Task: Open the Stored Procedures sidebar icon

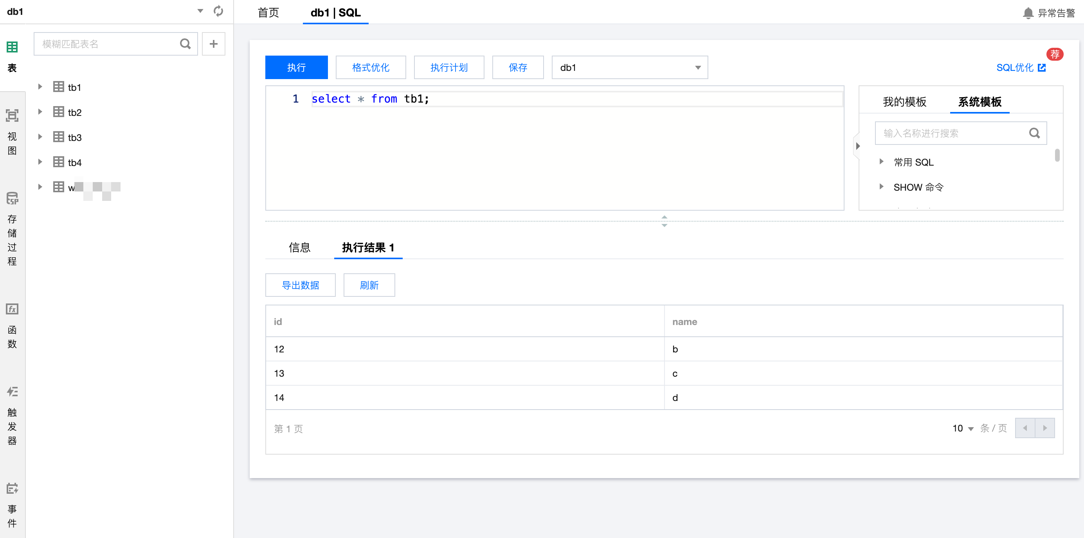Action: pos(12,198)
